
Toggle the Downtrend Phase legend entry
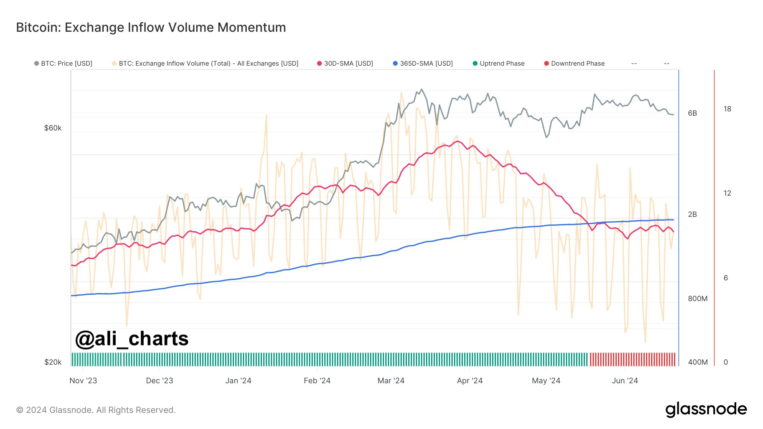pos(574,64)
